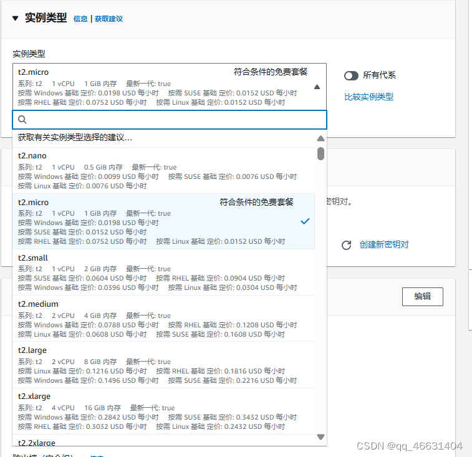Click t2.xlarge '16 GiB 内存' text
Screen dimensions: 472x457
pos(102,408)
